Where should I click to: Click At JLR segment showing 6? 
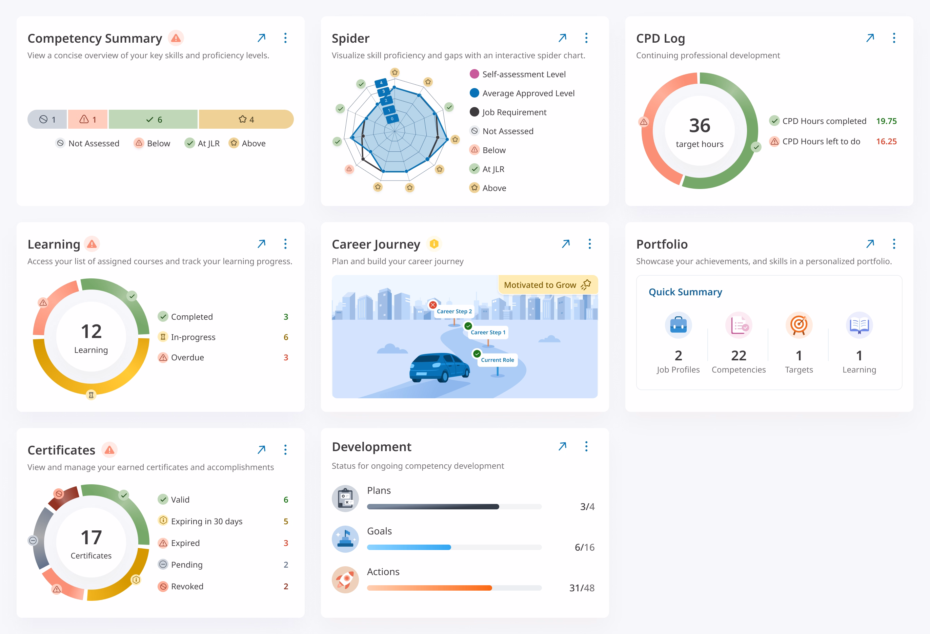(153, 119)
